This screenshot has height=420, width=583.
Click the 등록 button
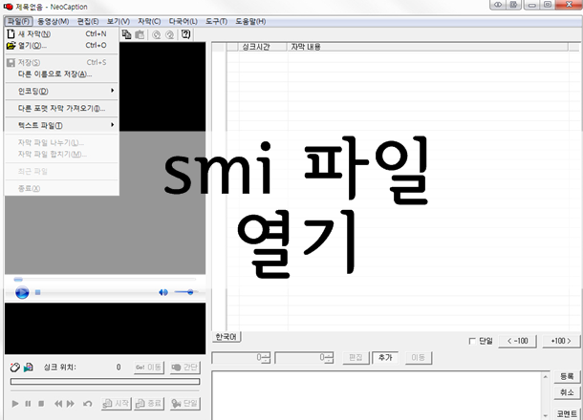pos(567,376)
